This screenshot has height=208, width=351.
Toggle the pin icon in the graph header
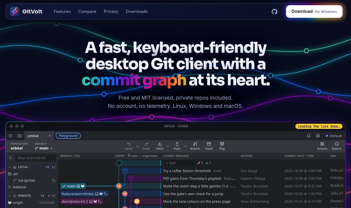coord(129,156)
